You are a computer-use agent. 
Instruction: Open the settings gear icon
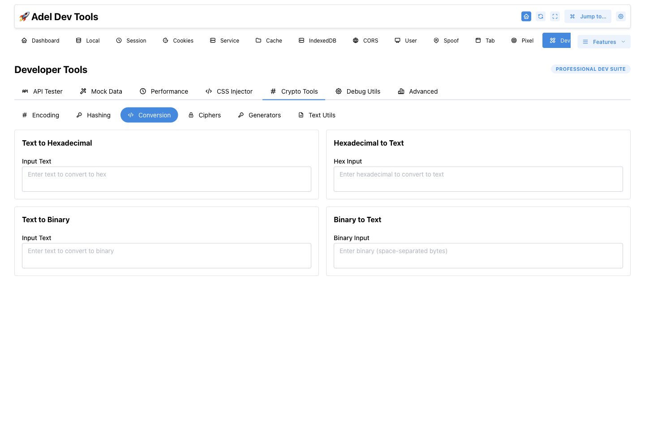pyautogui.click(x=621, y=17)
